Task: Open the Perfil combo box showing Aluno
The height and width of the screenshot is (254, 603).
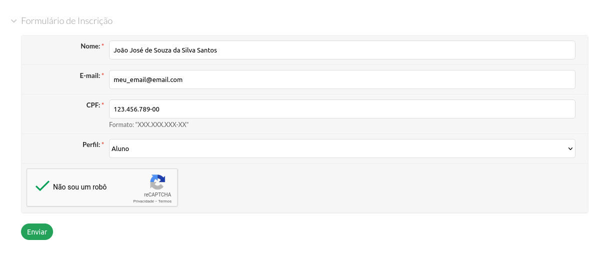Action: (x=342, y=148)
